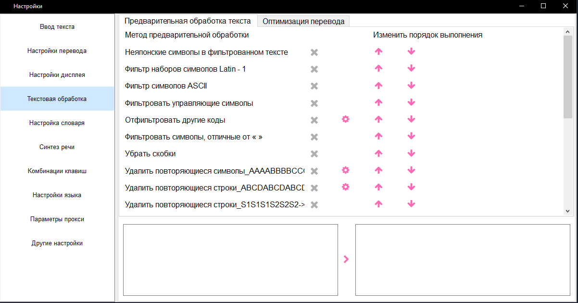Screen dimensions: 578x303
Task: Click the X icon for 'Убрать скобки'
Action: point(314,154)
